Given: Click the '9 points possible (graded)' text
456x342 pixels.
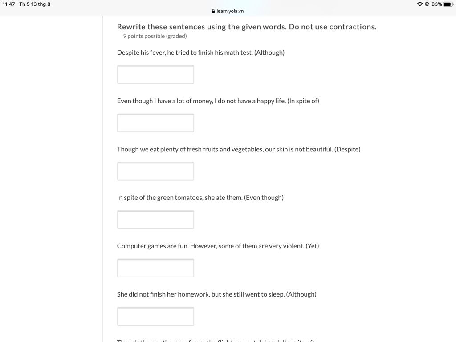Looking at the screenshot, I should (155, 36).
